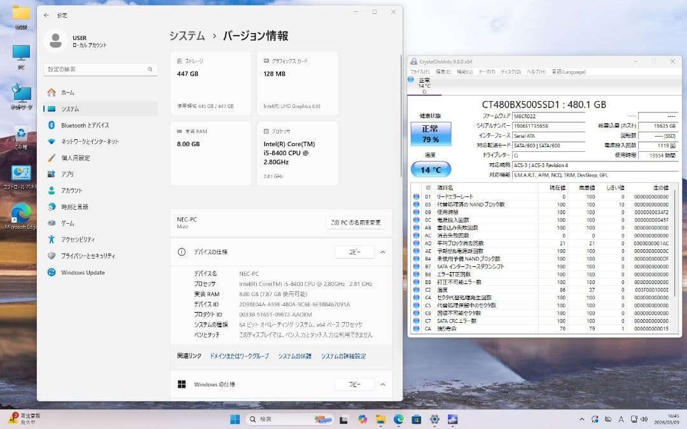The image size is (687, 429).
Task: Click the taskbar 検索 search box
Action: [x=289, y=419]
